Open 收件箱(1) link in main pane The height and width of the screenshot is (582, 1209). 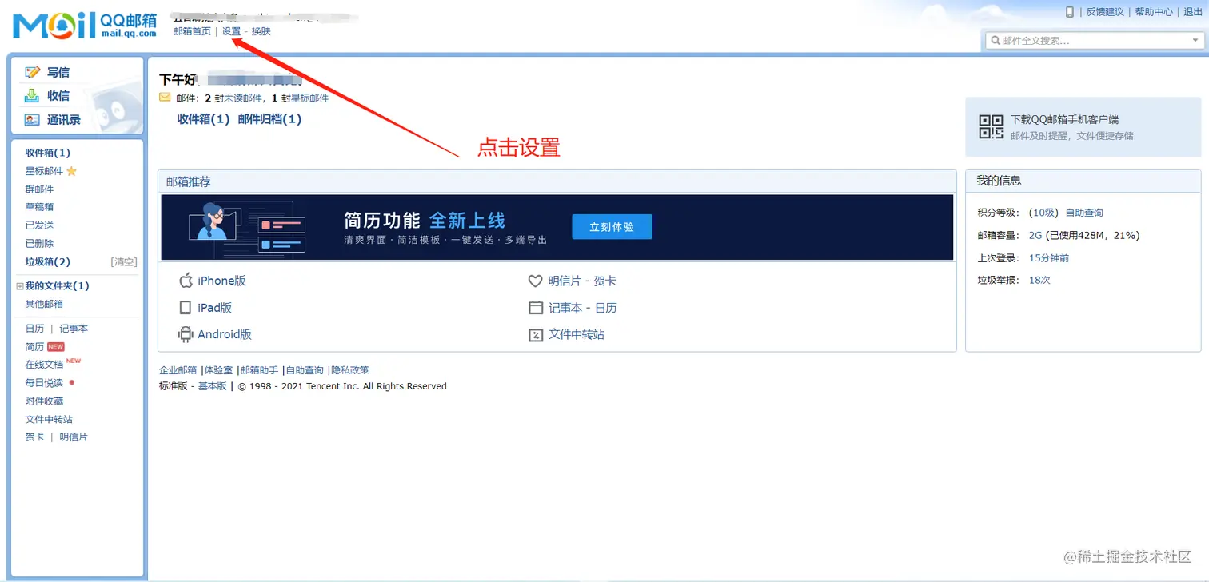[203, 119]
